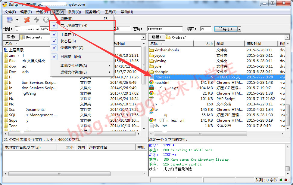Toggle 显示隐藏文件(H) show hidden files option

[x=74, y=26]
